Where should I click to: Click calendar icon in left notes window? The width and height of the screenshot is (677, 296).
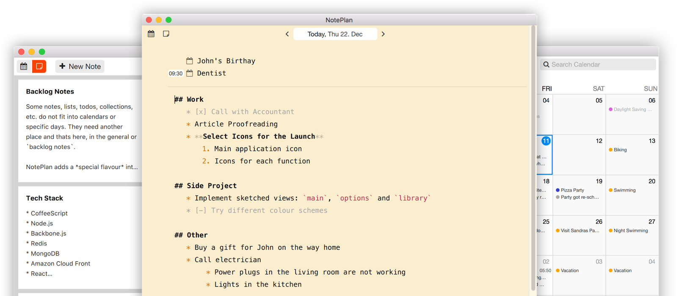point(24,66)
